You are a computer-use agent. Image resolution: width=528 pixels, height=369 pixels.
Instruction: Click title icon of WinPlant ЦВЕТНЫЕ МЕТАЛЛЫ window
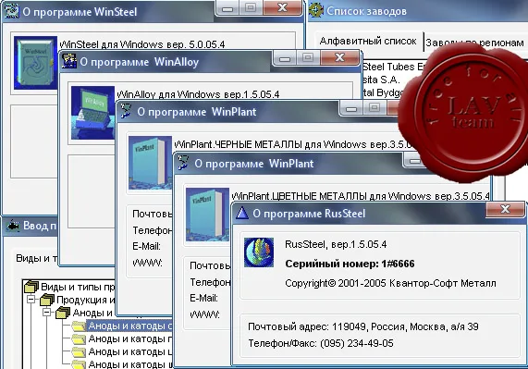coord(183,163)
